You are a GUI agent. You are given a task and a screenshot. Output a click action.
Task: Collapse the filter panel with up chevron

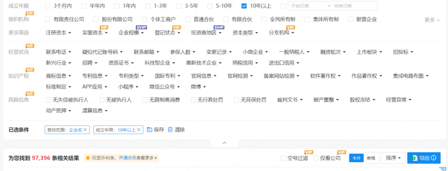point(224,143)
